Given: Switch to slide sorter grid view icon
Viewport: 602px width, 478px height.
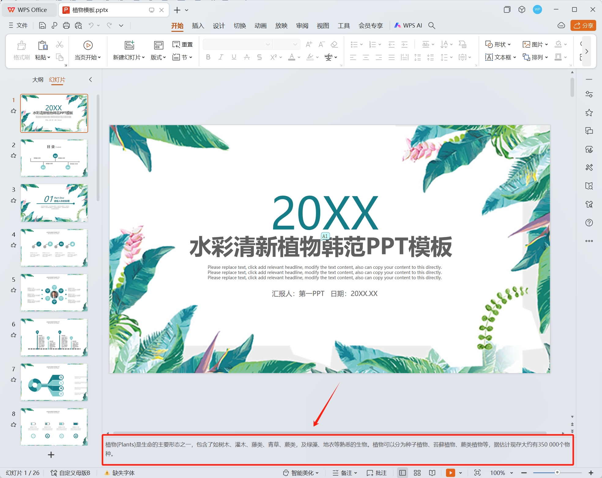Looking at the screenshot, I should click(x=417, y=473).
